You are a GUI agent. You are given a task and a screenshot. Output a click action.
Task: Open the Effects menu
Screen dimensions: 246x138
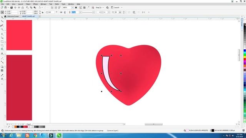tap(36, 4)
